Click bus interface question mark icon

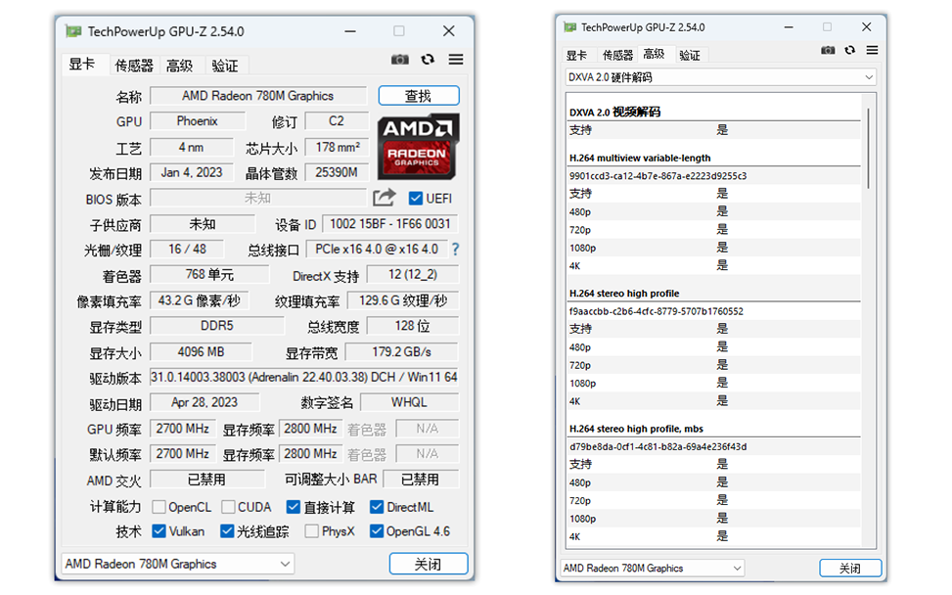[455, 249]
